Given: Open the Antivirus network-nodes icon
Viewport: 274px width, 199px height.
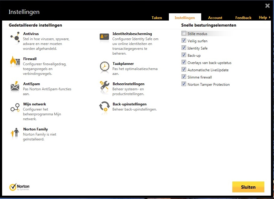Looking at the screenshot, I should (15, 37).
